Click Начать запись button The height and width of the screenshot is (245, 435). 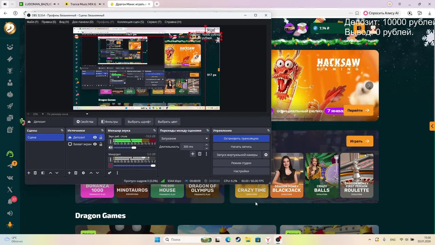tap(241, 147)
